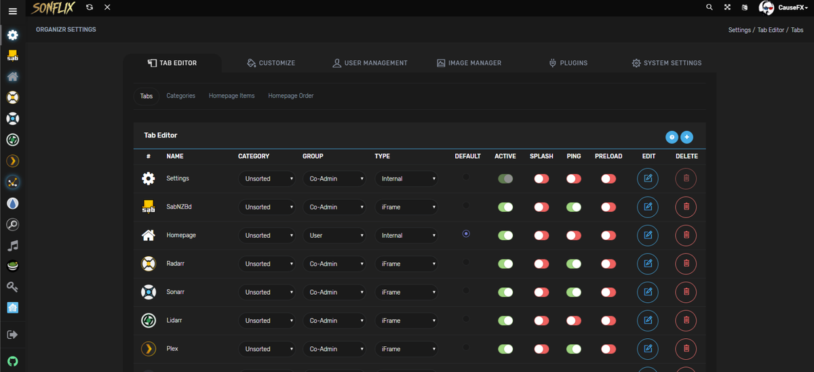814x372 pixels.
Task: Open the music note sidebar tab
Action: click(12, 245)
